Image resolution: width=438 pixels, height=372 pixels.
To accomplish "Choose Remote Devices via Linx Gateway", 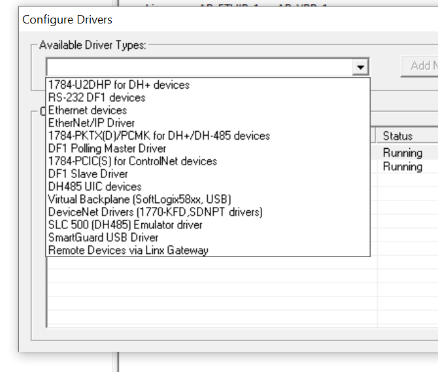I will [208, 250].
